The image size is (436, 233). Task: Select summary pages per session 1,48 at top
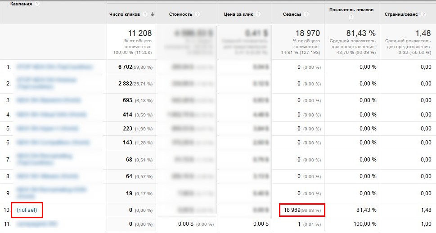click(x=423, y=33)
